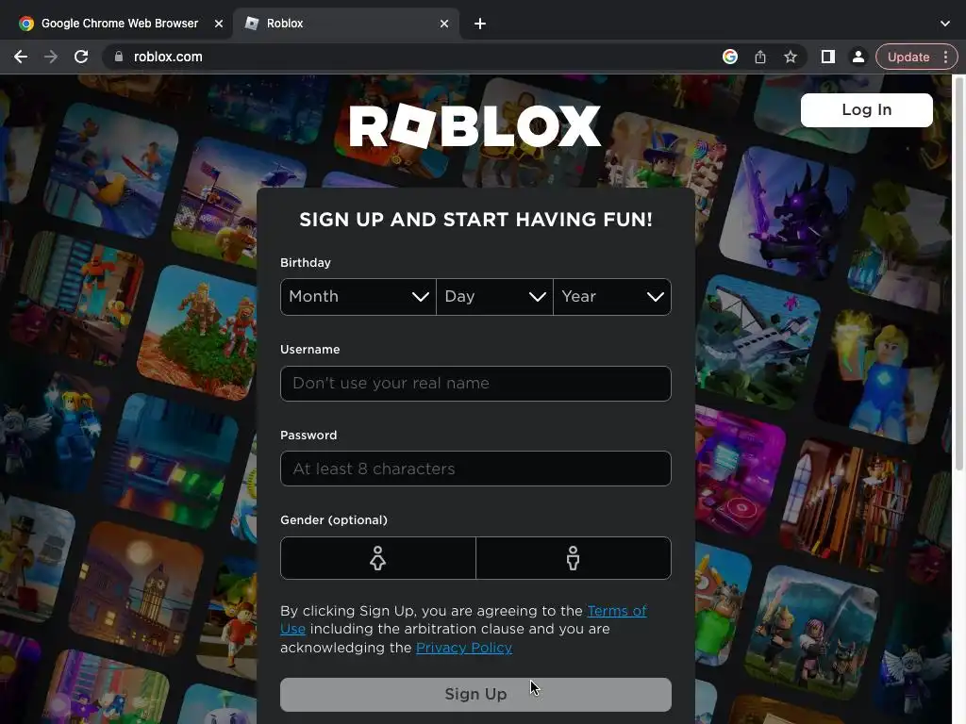The height and width of the screenshot is (724, 966).
Task: Open the three-dot Chrome menu
Action: click(945, 57)
